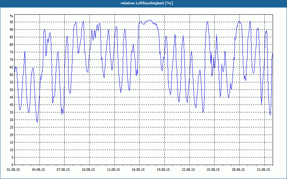This screenshot has height=179, width=287.
Task: Click the date label 07.08.15
Action: tap(63, 170)
